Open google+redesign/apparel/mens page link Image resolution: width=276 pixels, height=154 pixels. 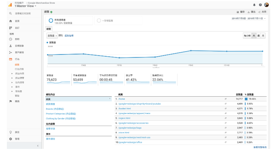click(134, 113)
